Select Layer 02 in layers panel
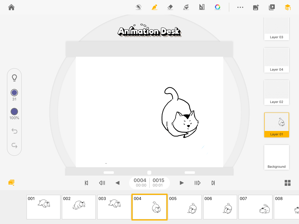299x224 pixels. pos(277,92)
